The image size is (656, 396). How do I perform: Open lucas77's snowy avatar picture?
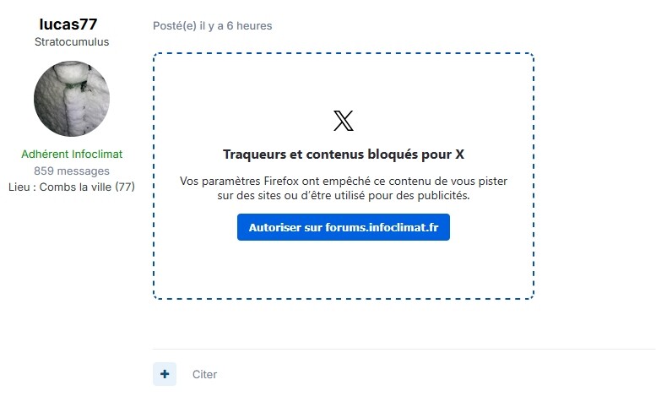point(72,99)
